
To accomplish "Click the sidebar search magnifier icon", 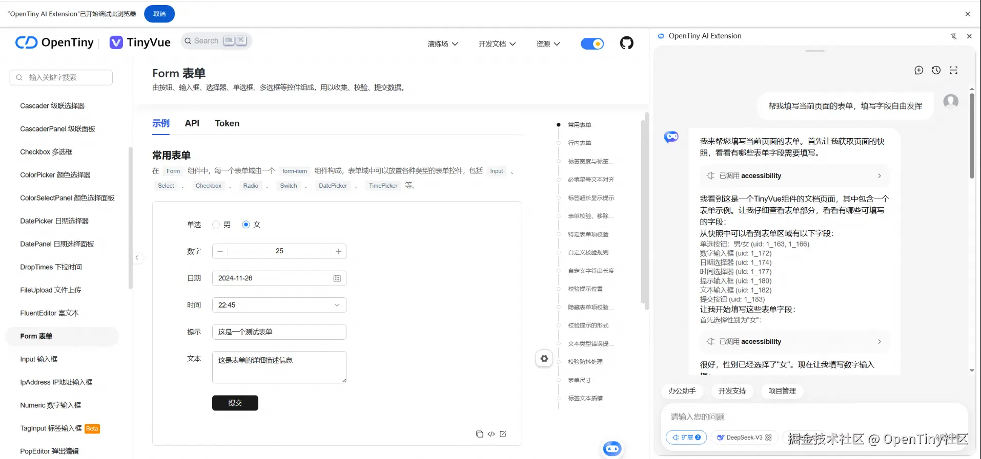I will 19,77.
